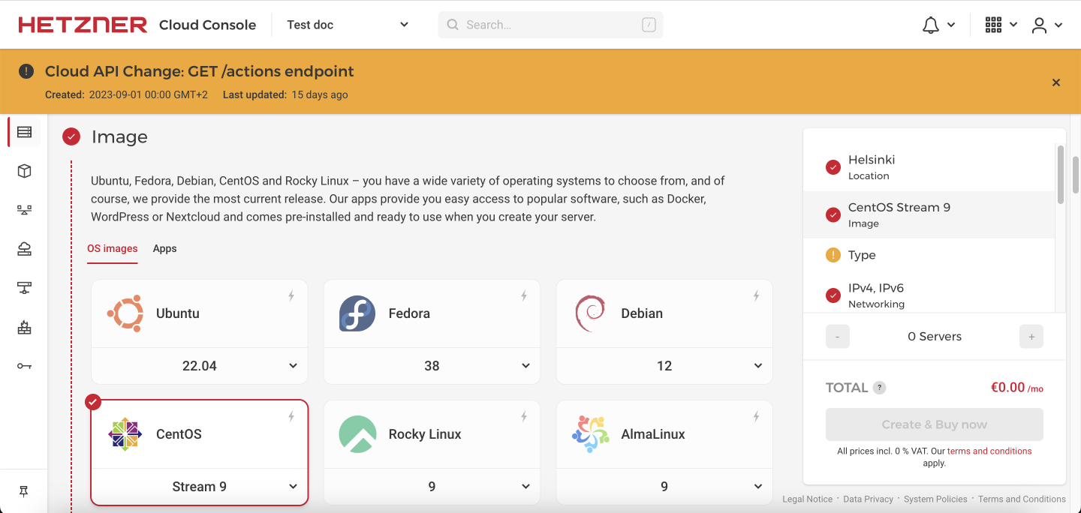Screen dimensions: 1081x513
Task: Jump to CentOS Stream 9 Image step
Action: (929, 214)
